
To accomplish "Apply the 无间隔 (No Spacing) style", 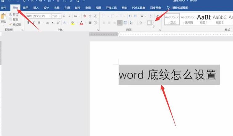I will (x=188, y=19).
